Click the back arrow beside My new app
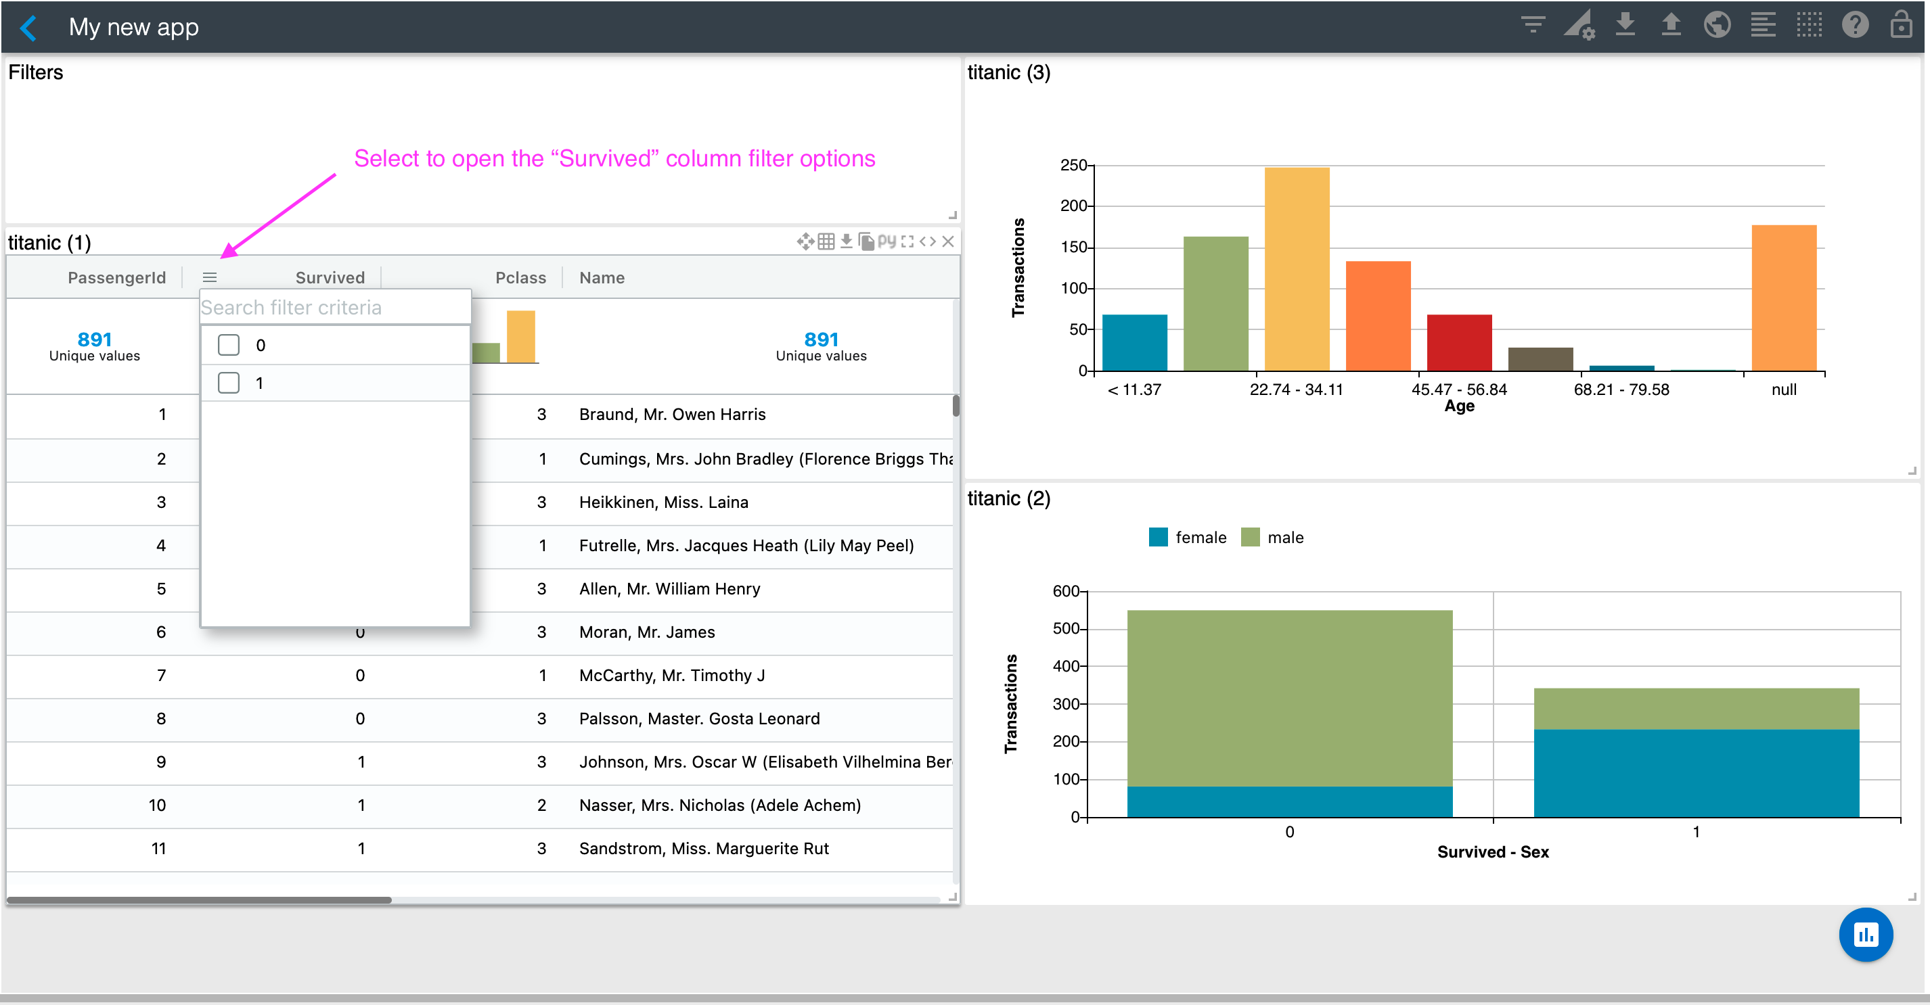1930x1005 pixels. [28, 28]
